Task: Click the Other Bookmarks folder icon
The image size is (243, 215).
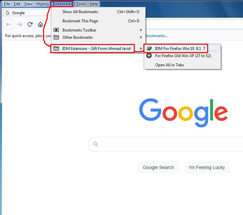Action: [56, 37]
